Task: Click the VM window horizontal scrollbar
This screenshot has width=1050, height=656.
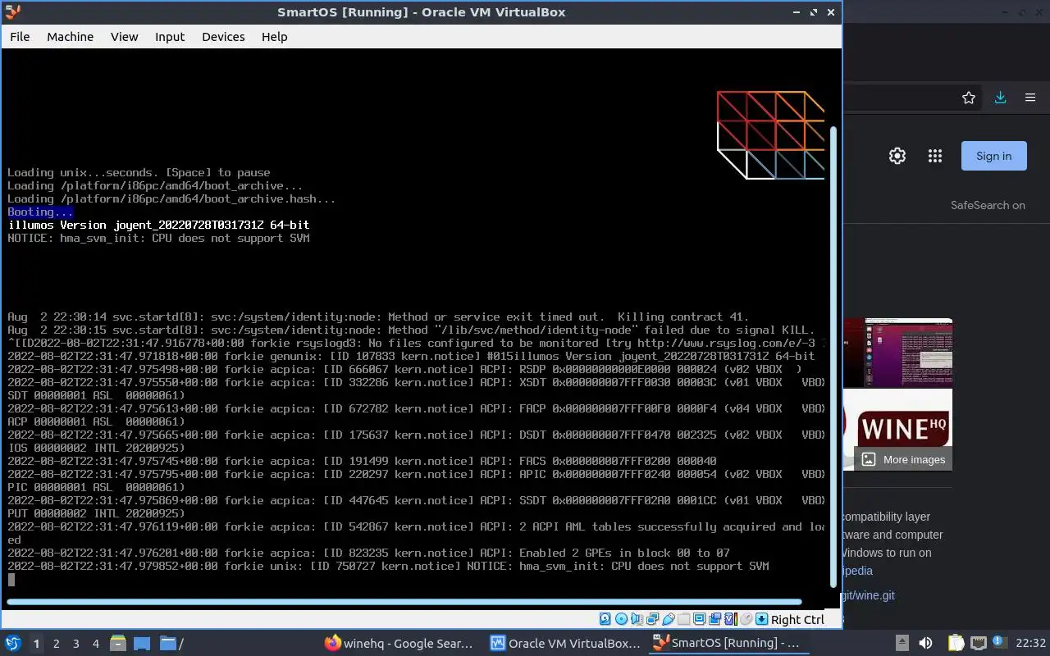Action: point(404,602)
